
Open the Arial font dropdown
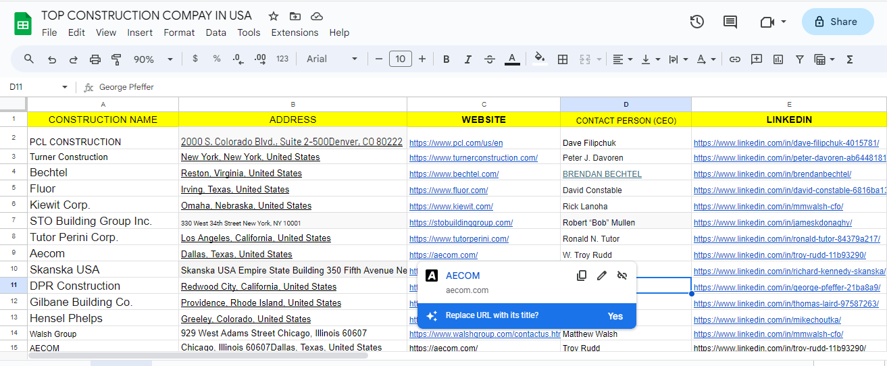332,59
